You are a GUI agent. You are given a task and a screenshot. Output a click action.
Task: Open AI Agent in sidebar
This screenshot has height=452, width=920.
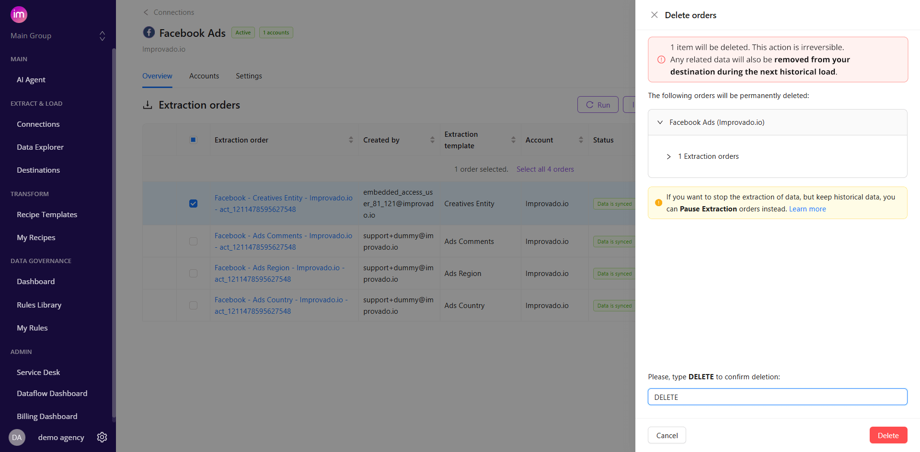click(x=31, y=80)
